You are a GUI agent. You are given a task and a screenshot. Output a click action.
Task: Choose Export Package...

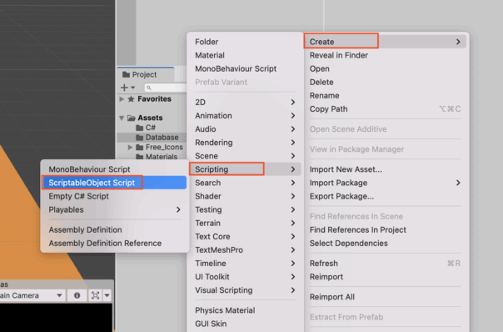pyautogui.click(x=385, y=196)
